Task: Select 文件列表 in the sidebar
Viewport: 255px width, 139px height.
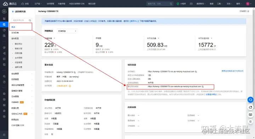Action: click(15, 33)
